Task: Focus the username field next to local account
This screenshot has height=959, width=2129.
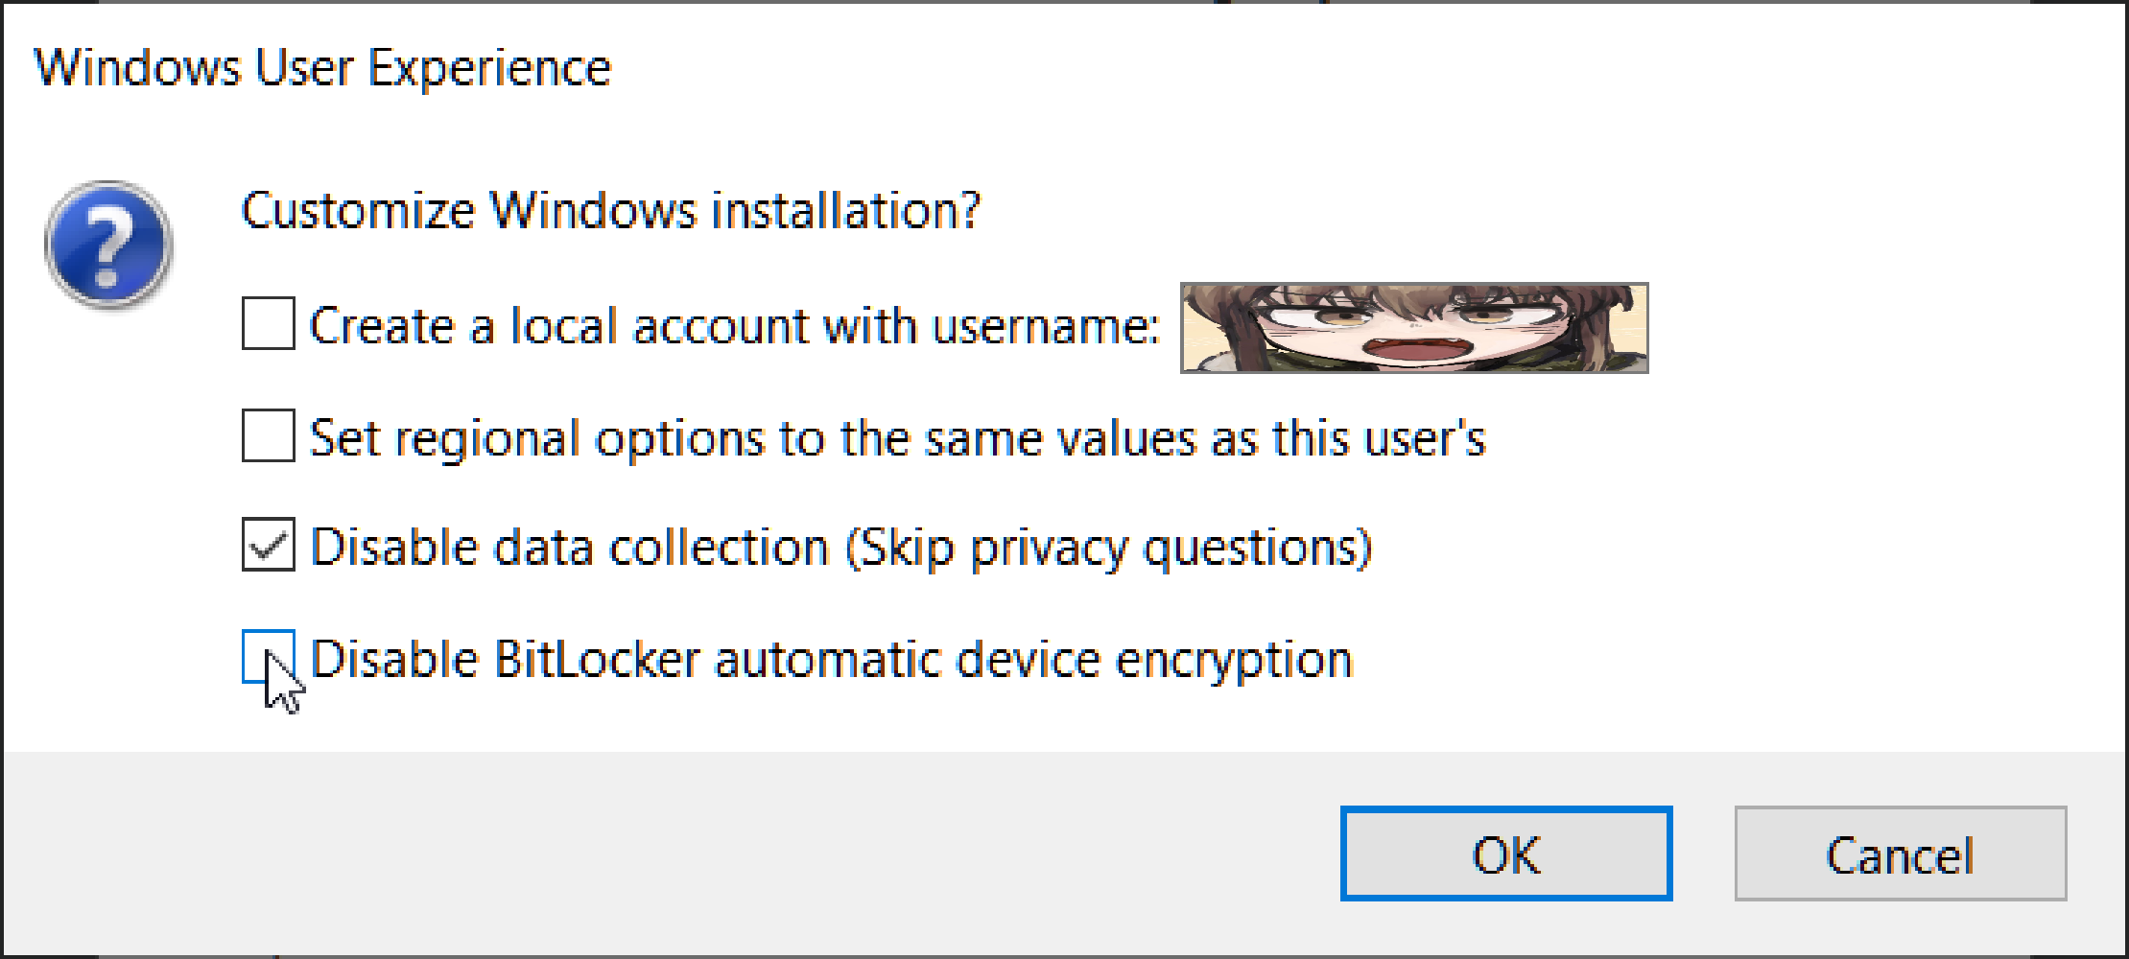Action: point(1414,328)
